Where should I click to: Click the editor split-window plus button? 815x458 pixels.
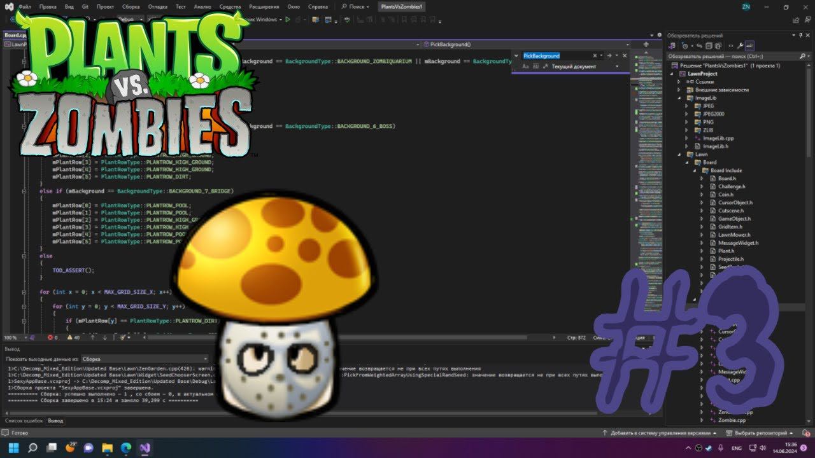pos(646,45)
